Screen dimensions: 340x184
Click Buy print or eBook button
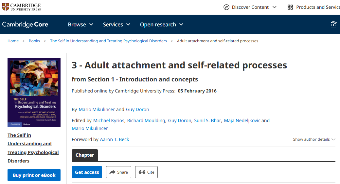click(34, 175)
